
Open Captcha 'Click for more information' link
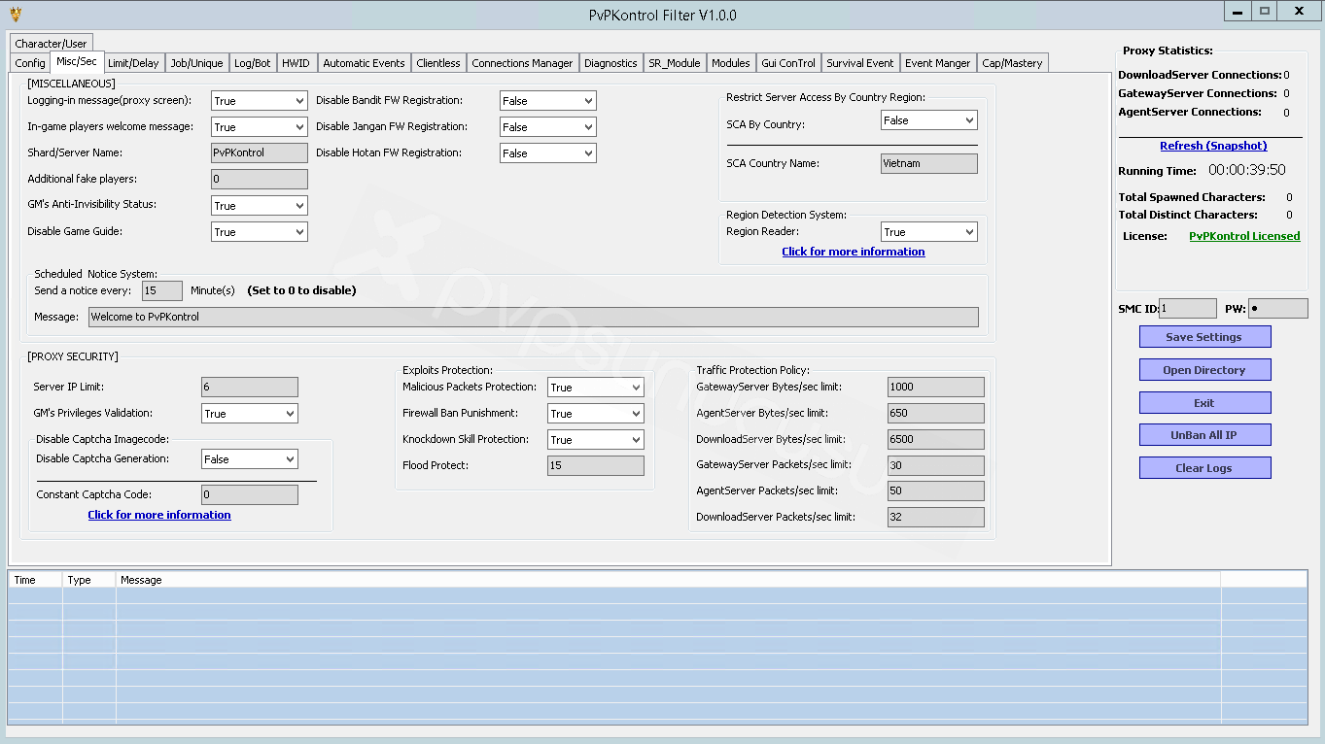point(159,515)
